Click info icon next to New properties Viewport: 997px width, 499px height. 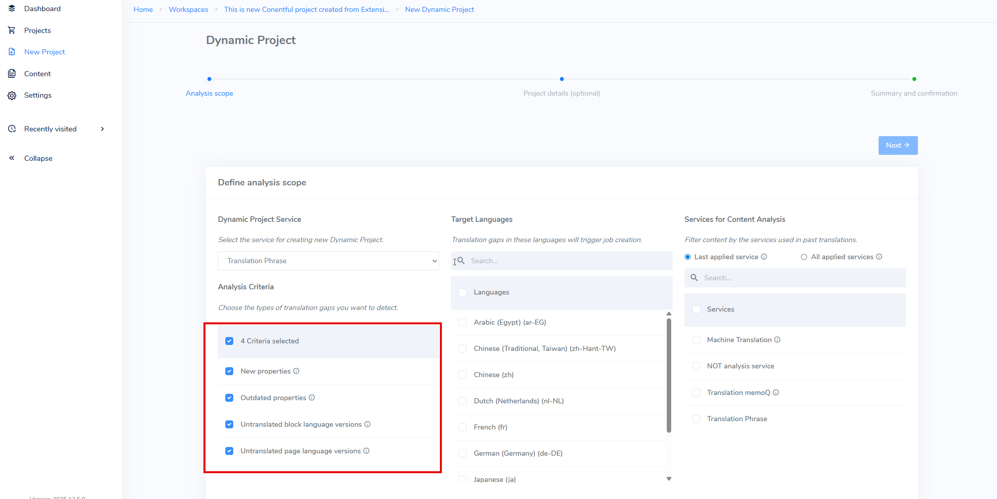pos(296,371)
